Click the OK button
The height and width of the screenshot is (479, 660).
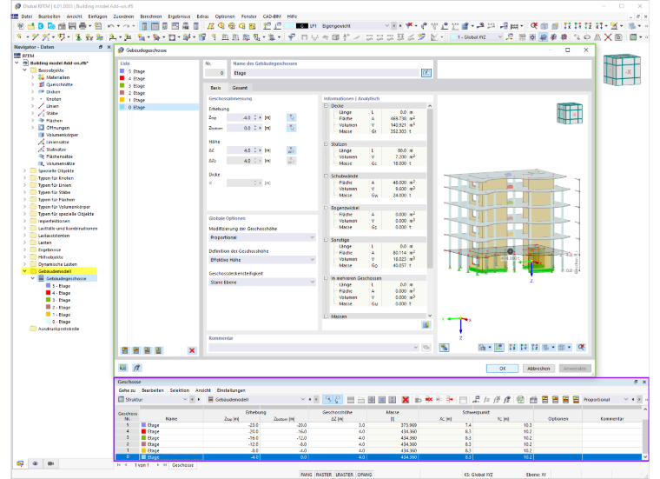tap(502, 369)
